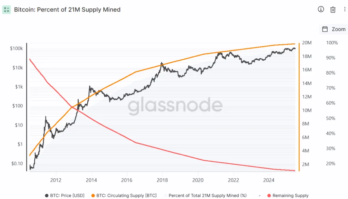Viewport: 348px width, 199px height.
Task: Hide the Remaining Supply legend series
Action: pyautogui.click(x=290, y=196)
